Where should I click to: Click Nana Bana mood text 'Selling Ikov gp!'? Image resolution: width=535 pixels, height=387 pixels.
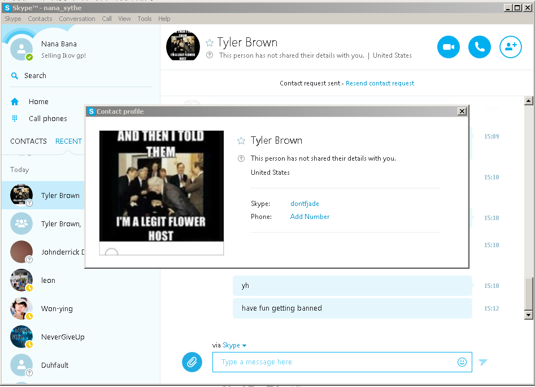(x=63, y=55)
